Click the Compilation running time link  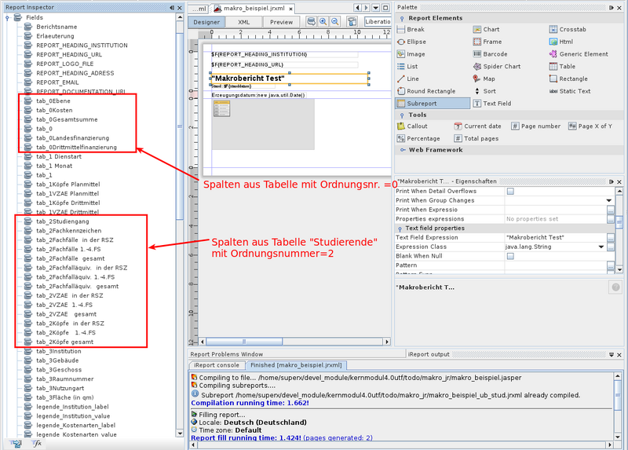point(250,403)
